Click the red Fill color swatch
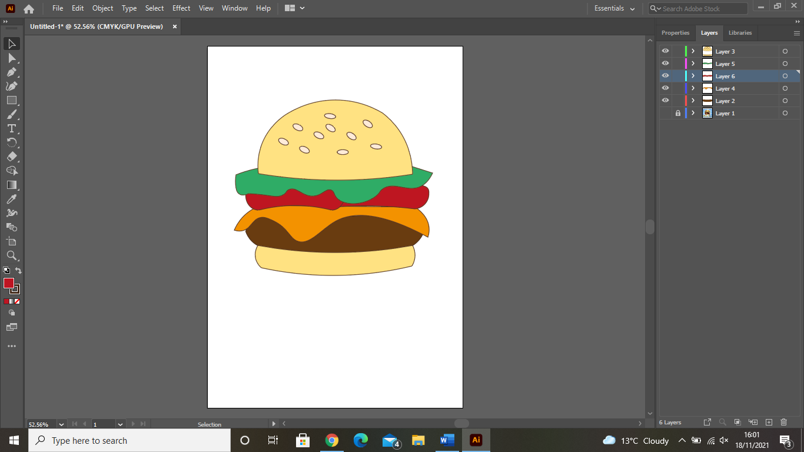804x452 pixels. [x=8, y=283]
